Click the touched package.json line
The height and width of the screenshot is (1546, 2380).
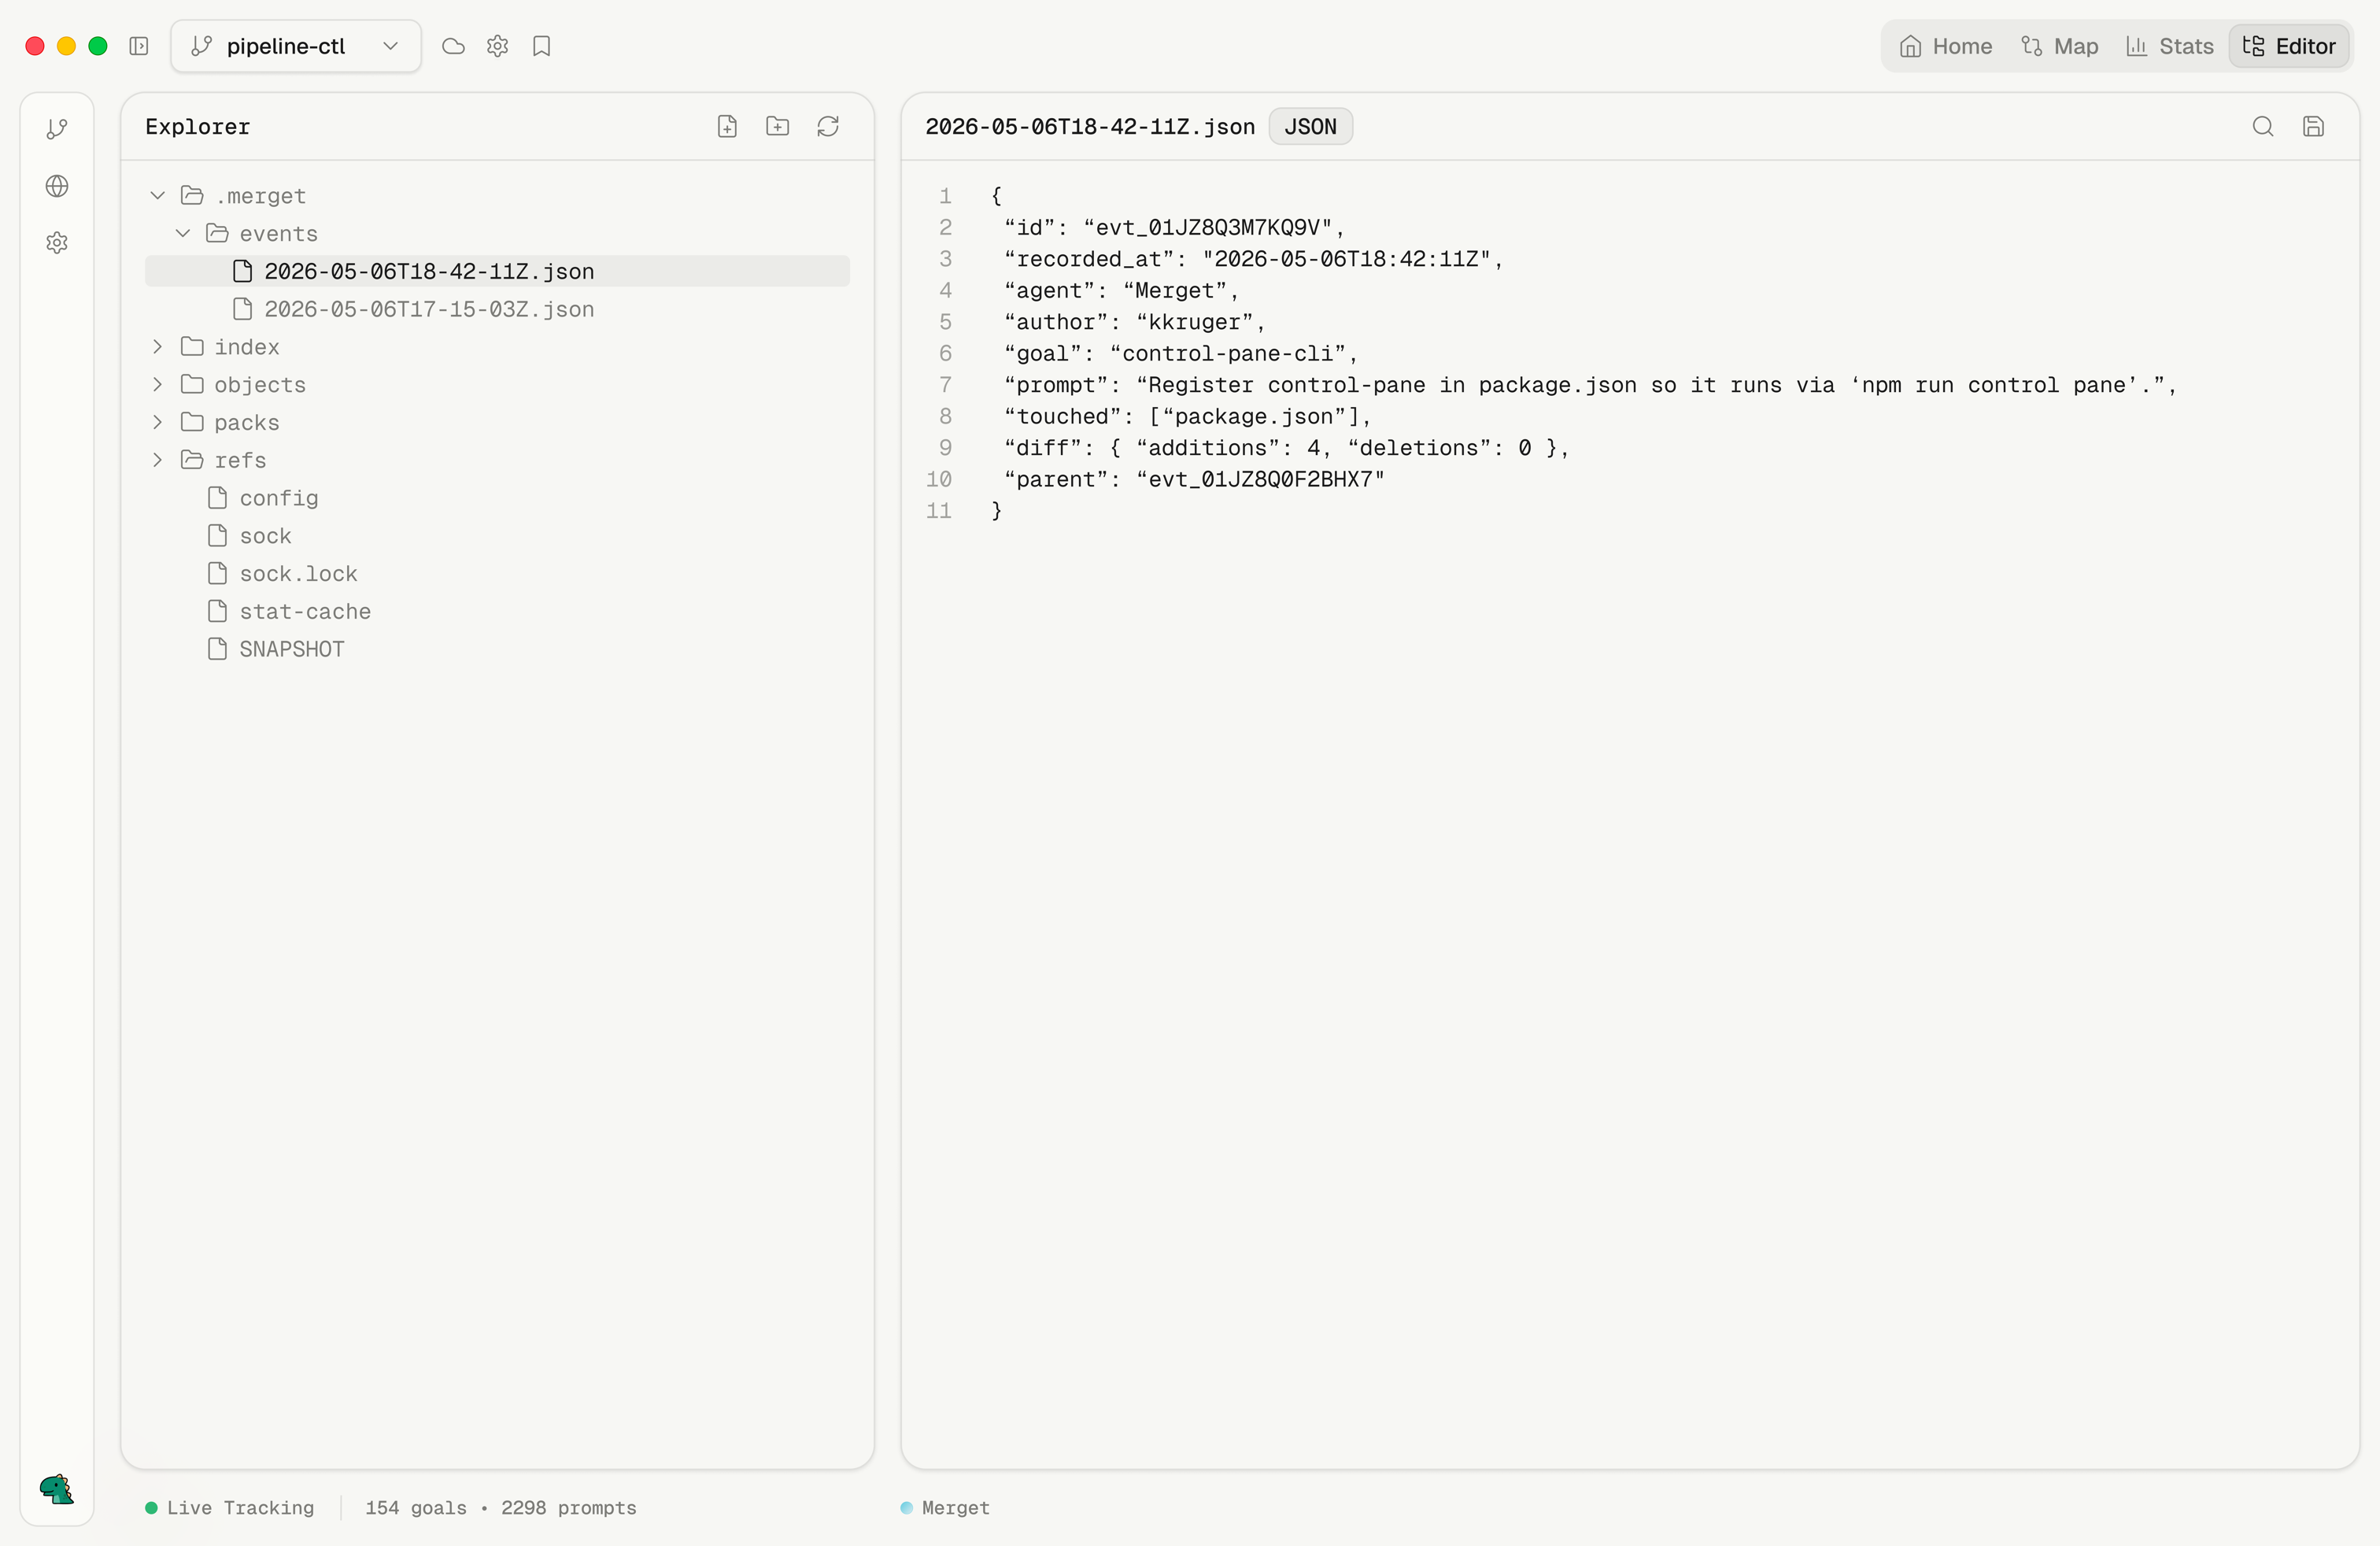1187,416
